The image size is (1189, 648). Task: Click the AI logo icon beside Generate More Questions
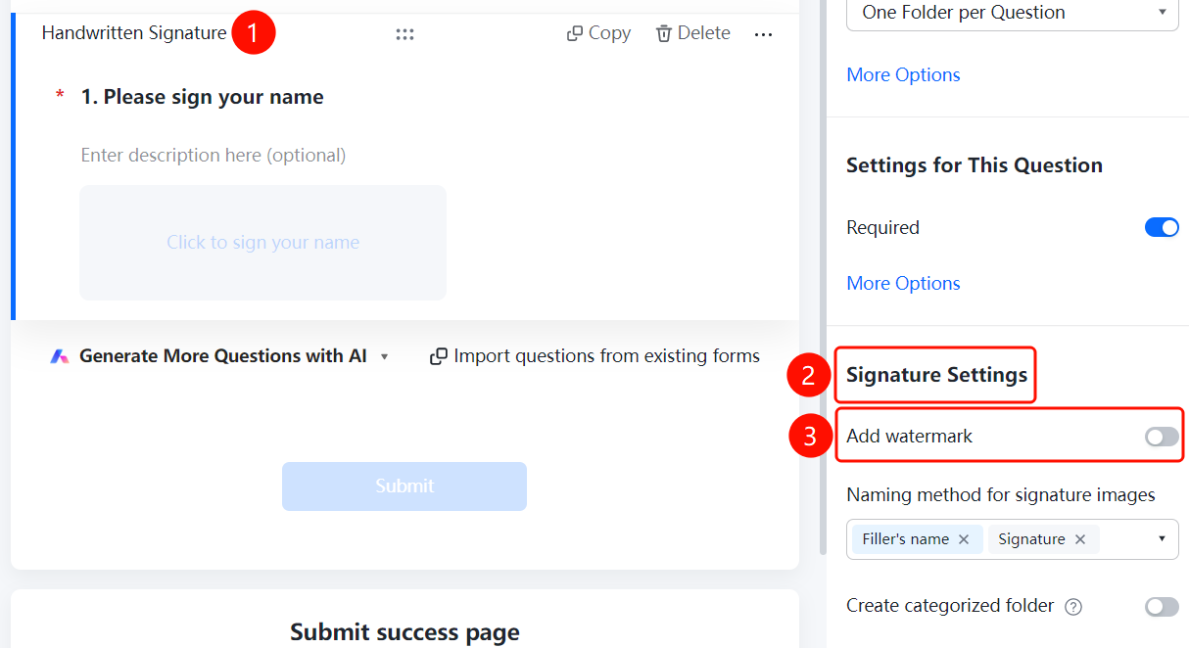(60, 356)
